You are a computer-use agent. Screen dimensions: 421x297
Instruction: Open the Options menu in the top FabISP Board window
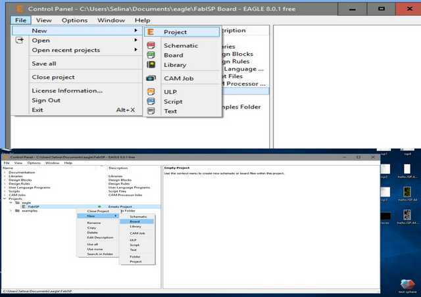click(74, 20)
